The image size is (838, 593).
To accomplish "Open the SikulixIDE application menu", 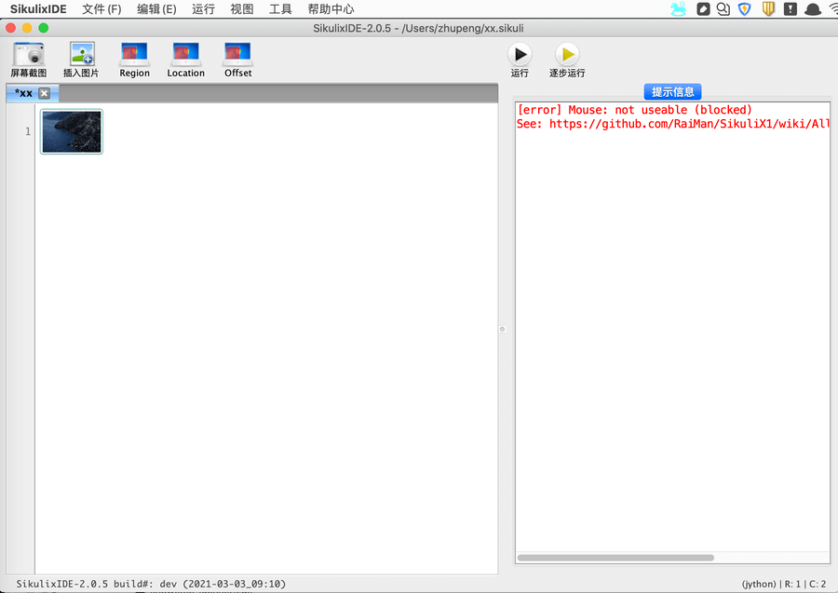I will [x=38, y=9].
